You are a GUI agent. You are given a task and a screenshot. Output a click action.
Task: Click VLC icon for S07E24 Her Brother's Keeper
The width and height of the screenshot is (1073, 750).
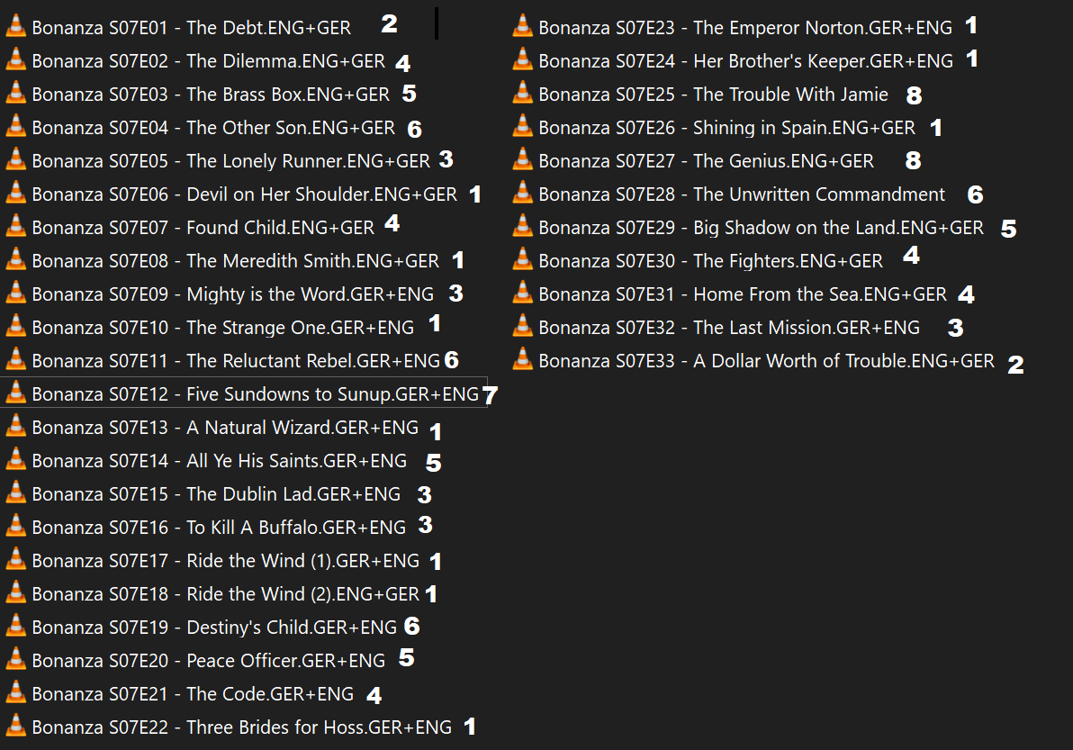523,59
